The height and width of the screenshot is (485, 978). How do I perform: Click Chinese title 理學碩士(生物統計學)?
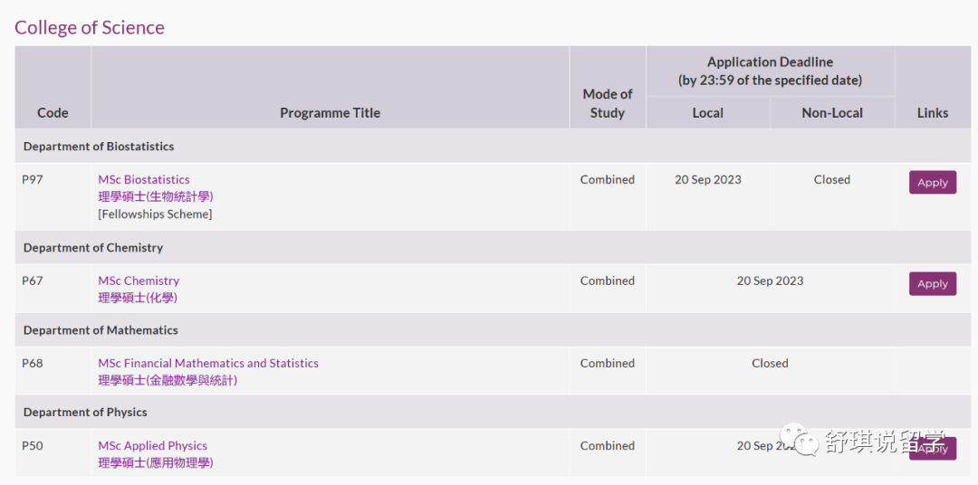156,196
